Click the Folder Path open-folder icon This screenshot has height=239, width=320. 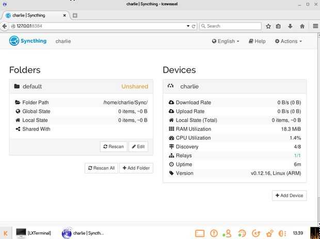tap(18, 103)
